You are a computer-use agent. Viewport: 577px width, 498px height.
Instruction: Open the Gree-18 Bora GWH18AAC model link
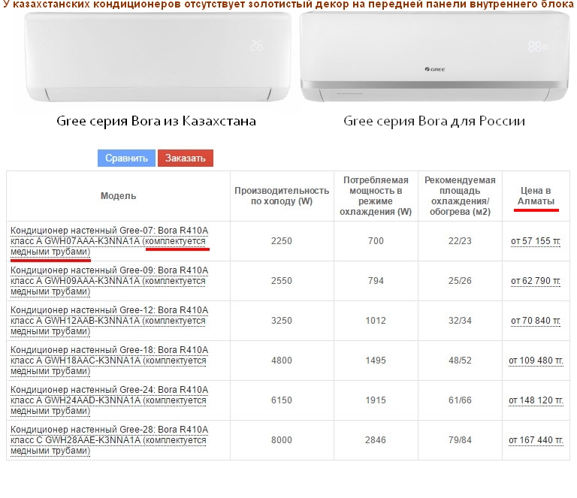(109, 361)
